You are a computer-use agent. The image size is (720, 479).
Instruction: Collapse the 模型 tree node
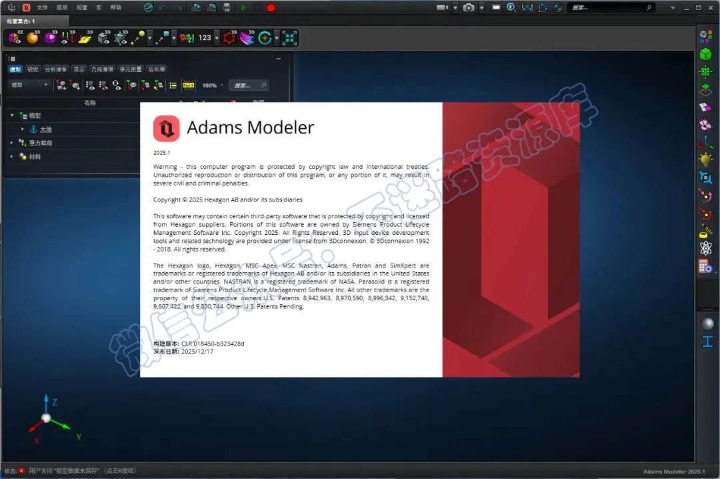tap(12, 115)
